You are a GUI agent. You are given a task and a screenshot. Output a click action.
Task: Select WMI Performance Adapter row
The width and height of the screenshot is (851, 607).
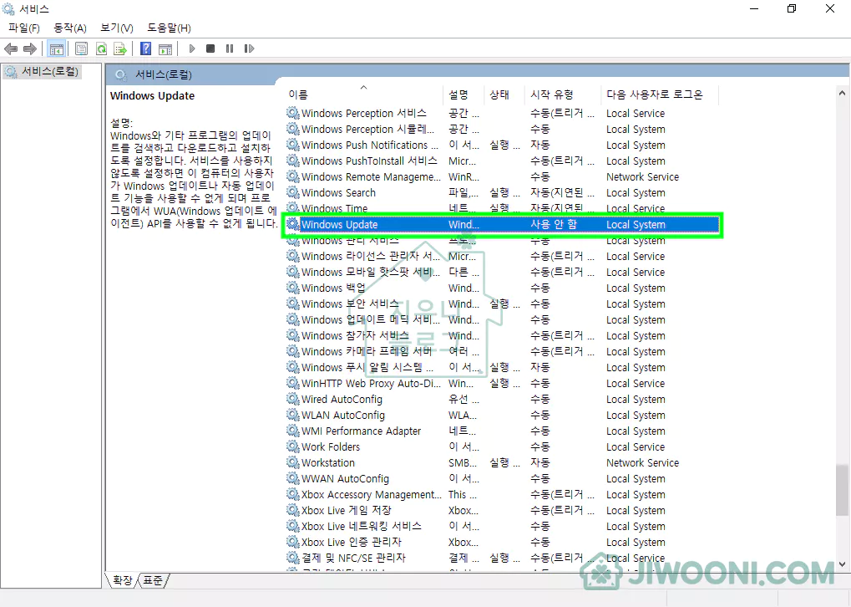pos(502,431)
